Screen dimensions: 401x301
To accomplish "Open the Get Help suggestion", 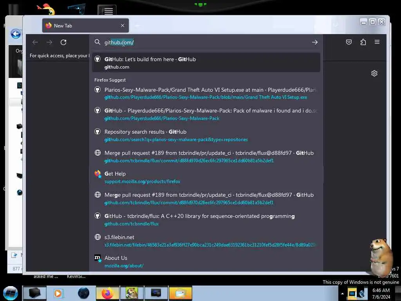I will [x=206, y=178].
